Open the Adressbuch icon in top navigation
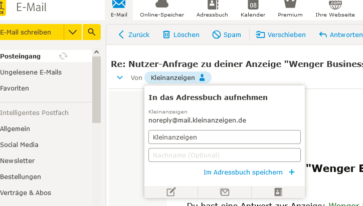363x206 pixels. pos(213,4)
